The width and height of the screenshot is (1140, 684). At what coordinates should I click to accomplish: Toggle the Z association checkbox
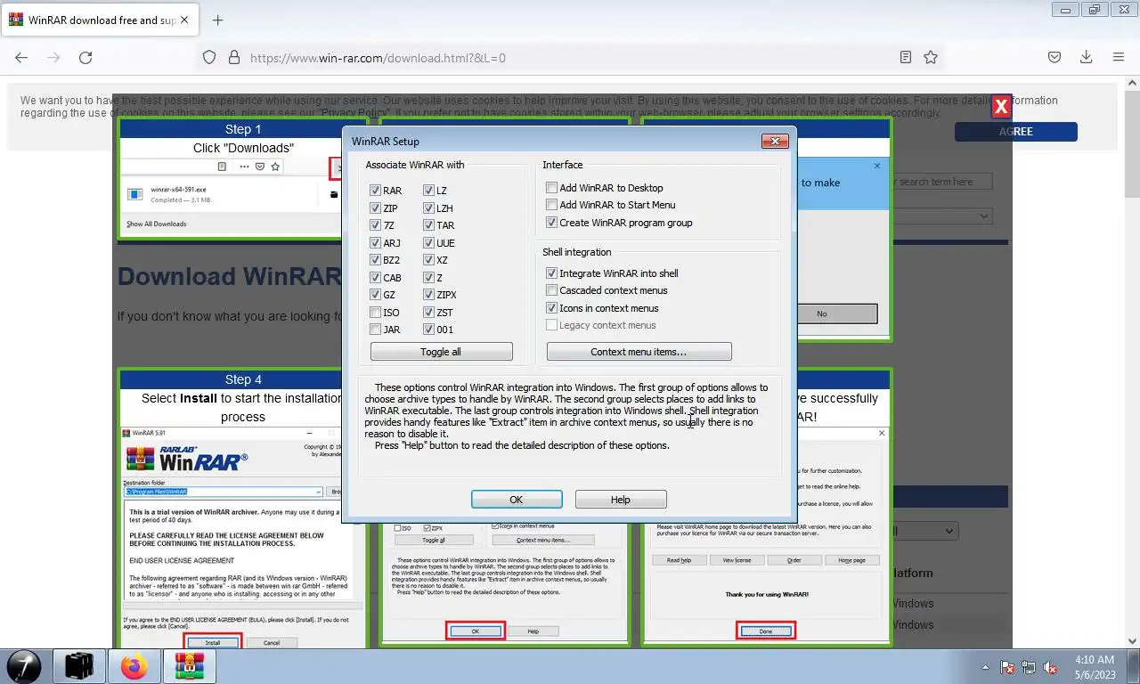pyautogui.click(x=429, y=278)
